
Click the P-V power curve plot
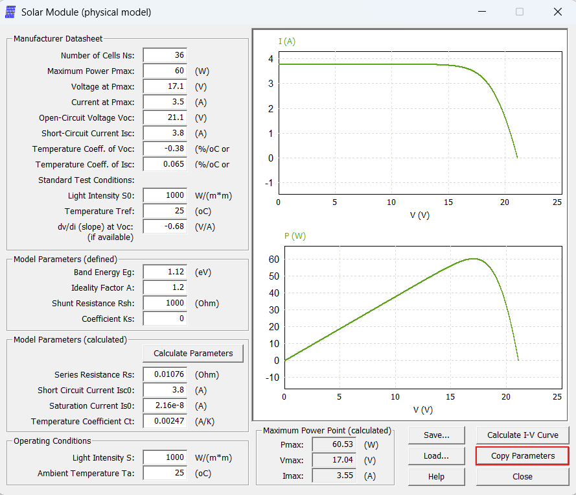point(423,317)
